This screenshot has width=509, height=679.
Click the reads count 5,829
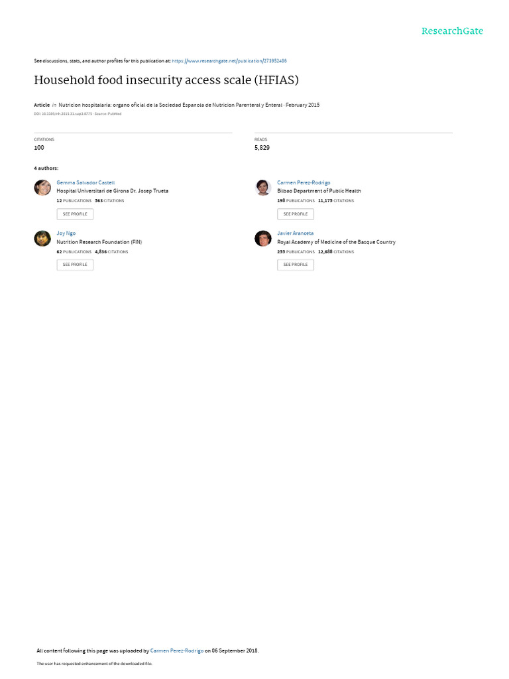pyautogui.click(x=262, y=148)
